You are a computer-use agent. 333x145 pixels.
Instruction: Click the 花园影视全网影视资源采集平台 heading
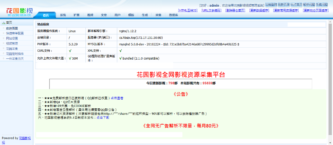[x=181, y=75]
